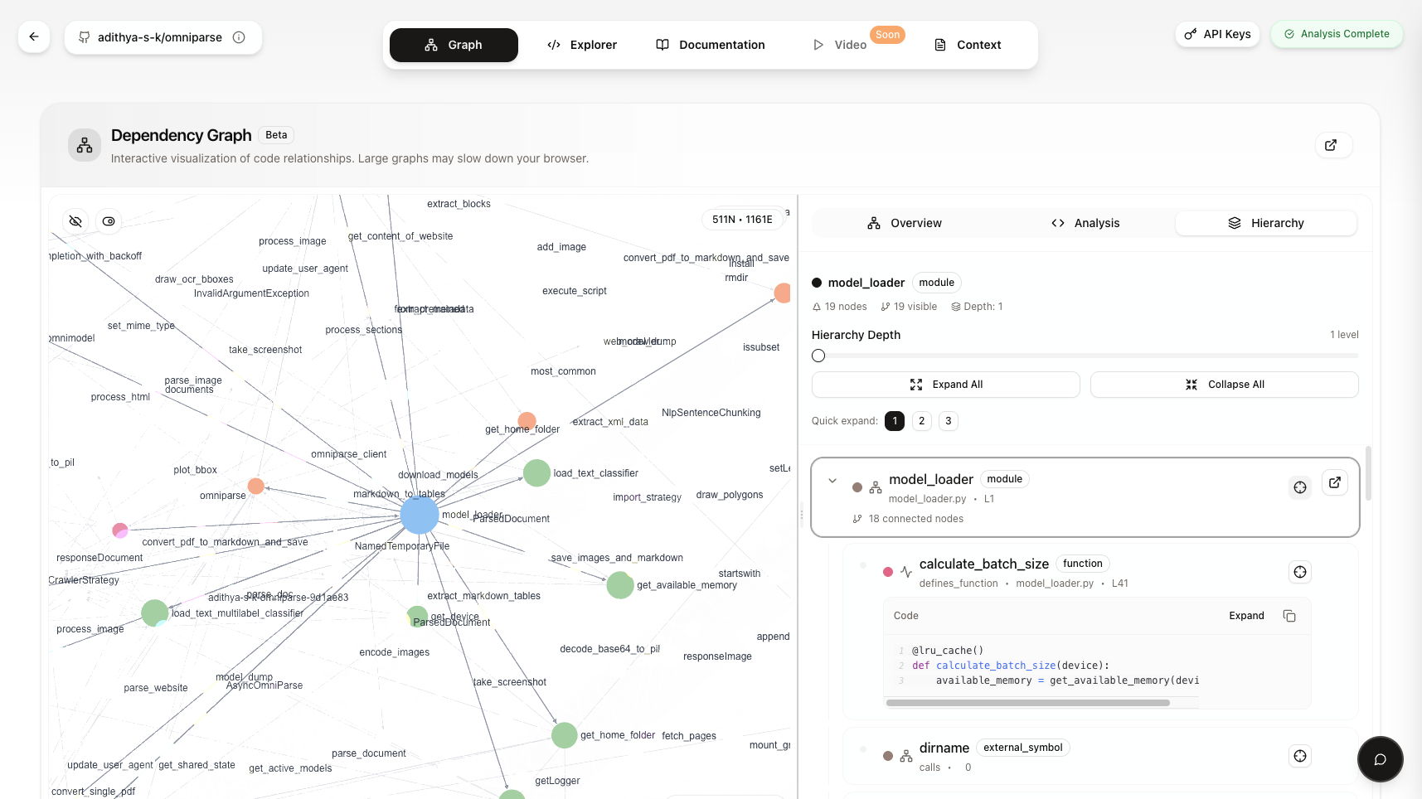Viewport: 1422px width, 799px height.
Task: Open model_loader module in external view
Action: tap(1335, 482)
